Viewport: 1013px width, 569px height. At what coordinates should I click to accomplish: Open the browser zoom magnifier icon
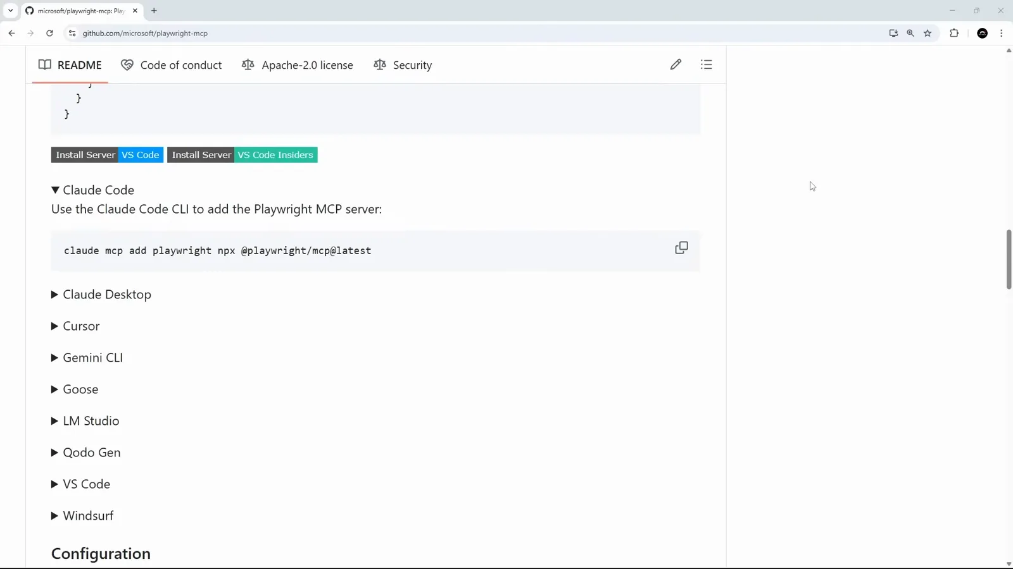910,33
